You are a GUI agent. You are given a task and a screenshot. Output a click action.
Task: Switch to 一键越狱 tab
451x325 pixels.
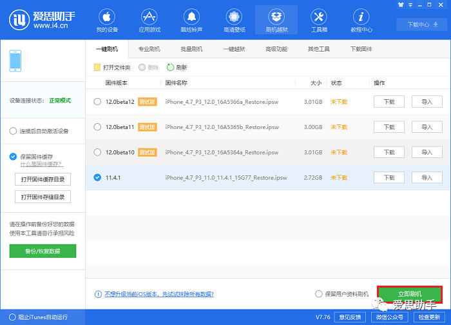[234, 49]
